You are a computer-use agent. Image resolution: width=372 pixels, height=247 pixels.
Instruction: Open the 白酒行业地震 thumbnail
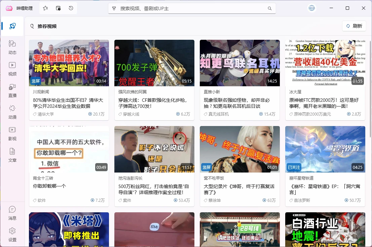coord(325,229)
